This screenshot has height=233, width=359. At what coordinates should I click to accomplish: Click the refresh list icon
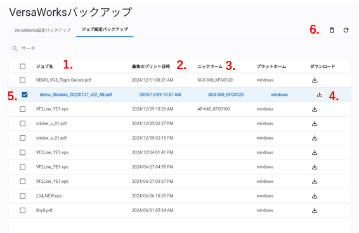(x=346, y=30)
